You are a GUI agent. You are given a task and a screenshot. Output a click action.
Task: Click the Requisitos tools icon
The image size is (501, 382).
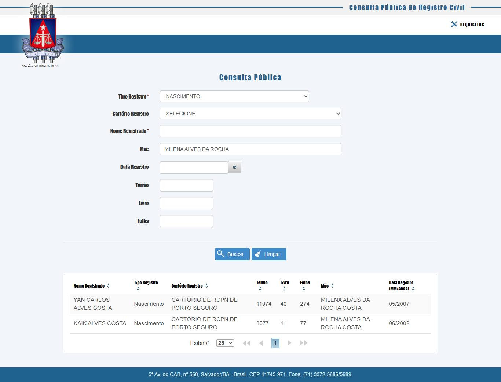click(x=454, y=24)
